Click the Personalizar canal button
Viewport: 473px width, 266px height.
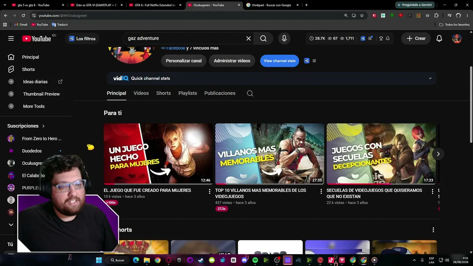(184, 61)
